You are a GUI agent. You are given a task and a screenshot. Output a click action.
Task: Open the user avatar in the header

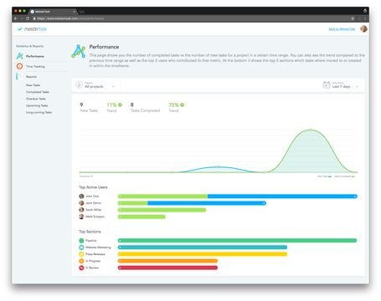(x=363, y=28)
